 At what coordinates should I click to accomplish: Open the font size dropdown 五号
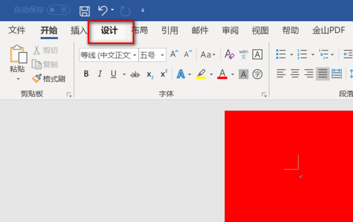(152, 55)
